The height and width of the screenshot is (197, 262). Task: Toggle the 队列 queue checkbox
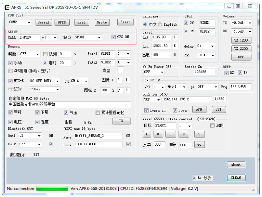(x=45, y=54)
